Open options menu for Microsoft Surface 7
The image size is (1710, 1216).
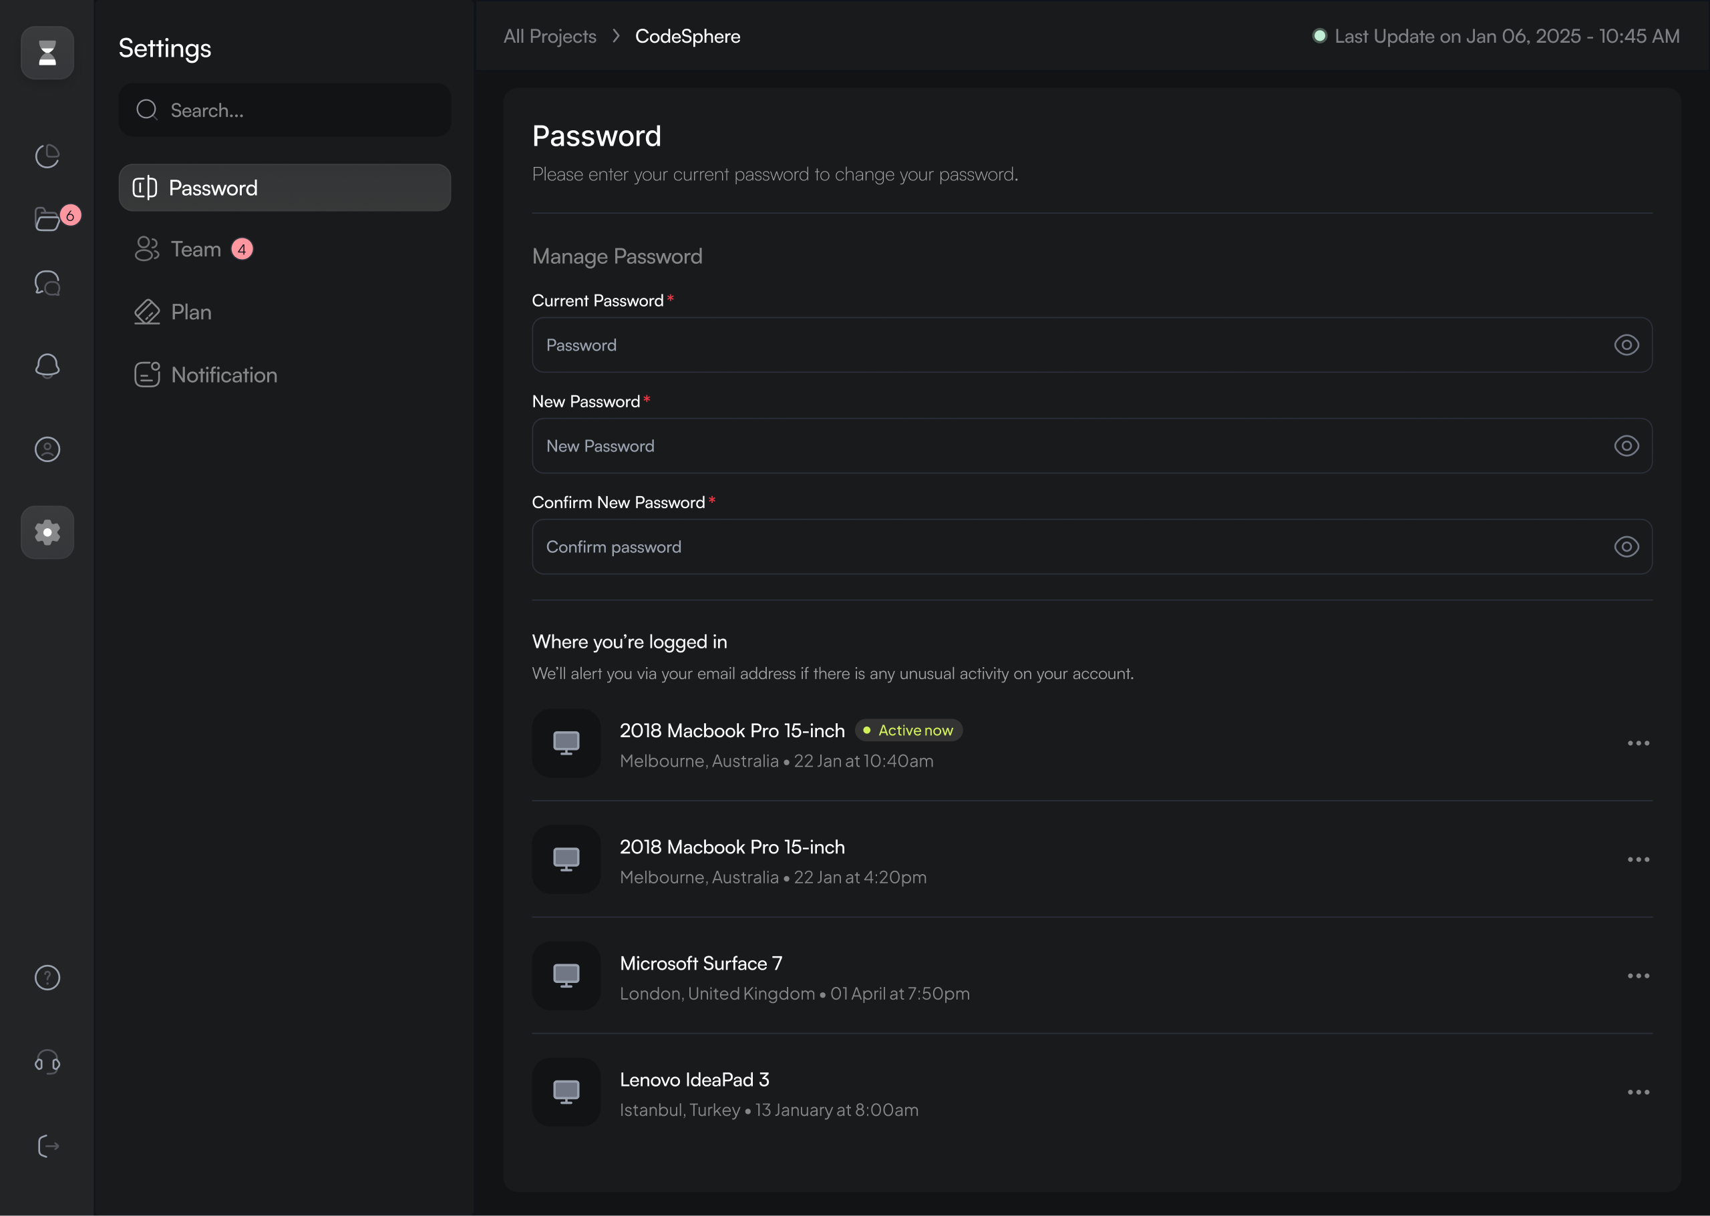click(1638, 976)
